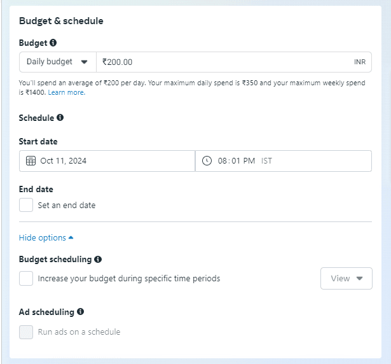Screen dimensions: 391x364
Task: Click the 08:01 PM start time field
Action: [284, 161]
